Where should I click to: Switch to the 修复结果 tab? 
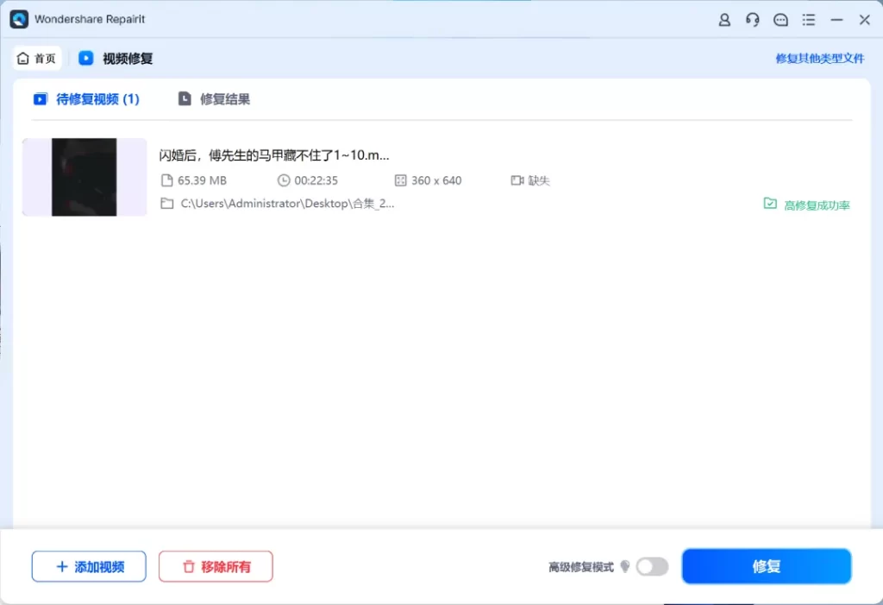214,99
